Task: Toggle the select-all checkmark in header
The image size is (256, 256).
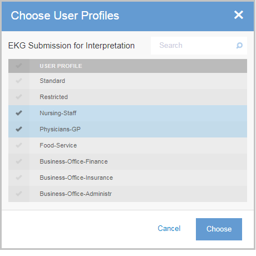Action: (x=19, y=66)
